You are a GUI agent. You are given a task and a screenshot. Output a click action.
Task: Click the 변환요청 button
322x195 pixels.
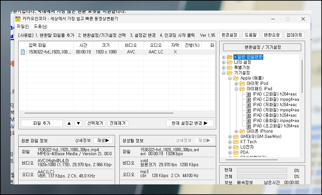[x=272, y=35]
